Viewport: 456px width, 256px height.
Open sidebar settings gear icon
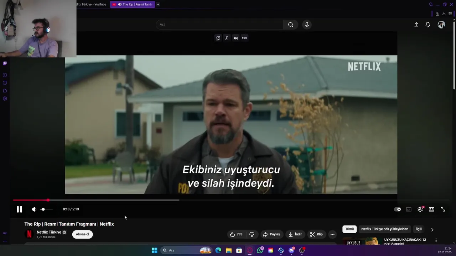tap(5, 98)
